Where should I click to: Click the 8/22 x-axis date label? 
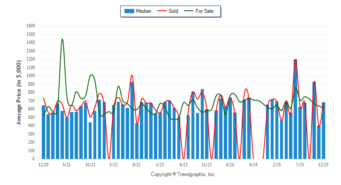[x=137, y=165]
